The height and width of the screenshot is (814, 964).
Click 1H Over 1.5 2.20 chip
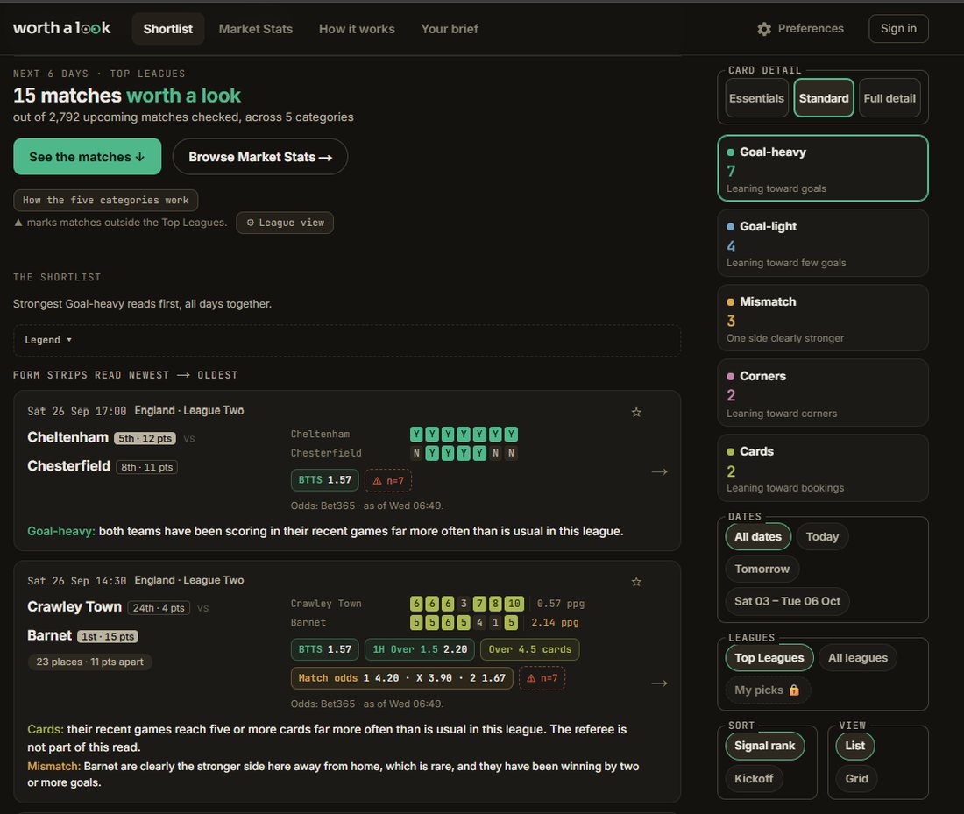coord(419,649)
